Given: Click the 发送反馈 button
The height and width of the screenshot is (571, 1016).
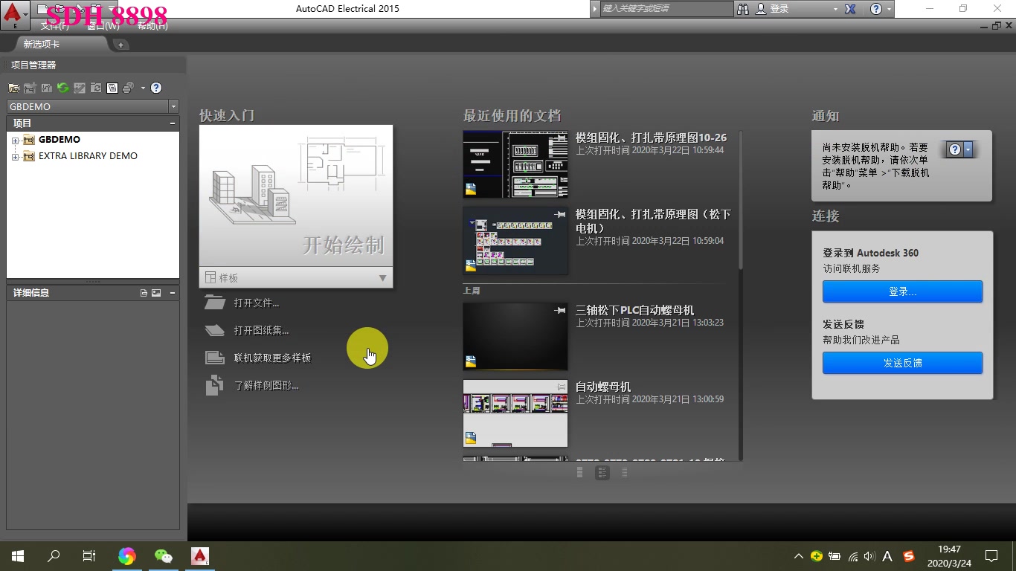Looking at the screenshot, I should (902, 363).
